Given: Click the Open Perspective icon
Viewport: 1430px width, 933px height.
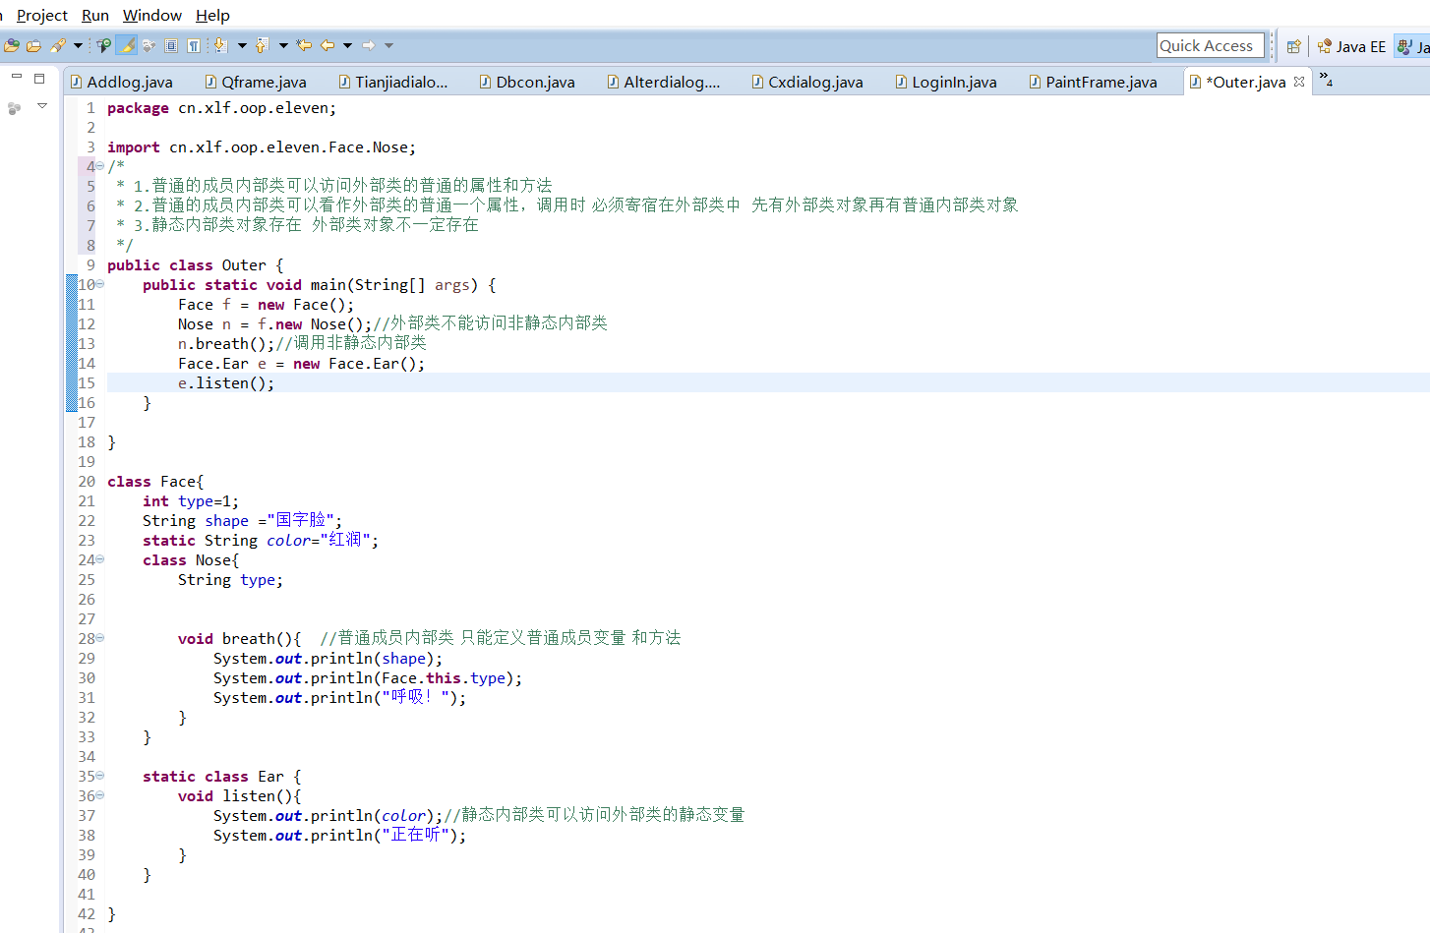Looking at the screenshot, I should 1293,46.
